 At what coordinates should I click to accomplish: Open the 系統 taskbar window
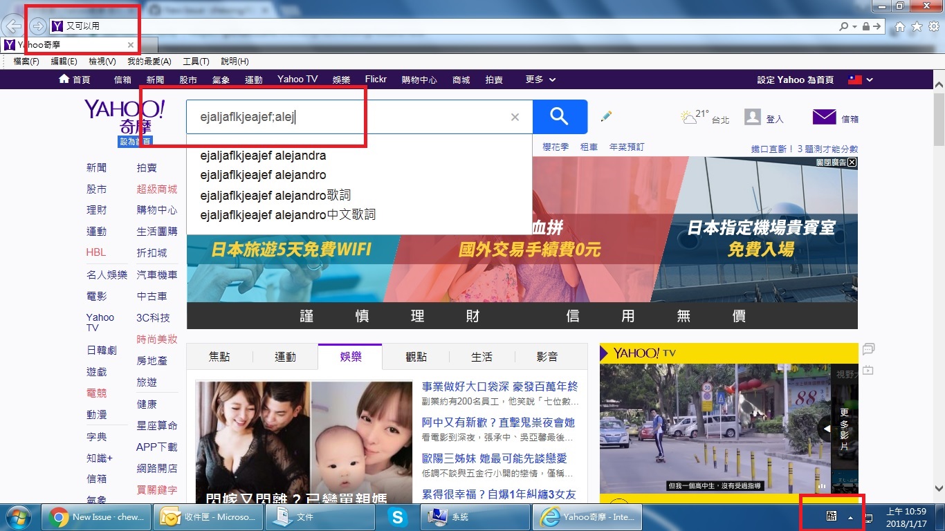475,516
